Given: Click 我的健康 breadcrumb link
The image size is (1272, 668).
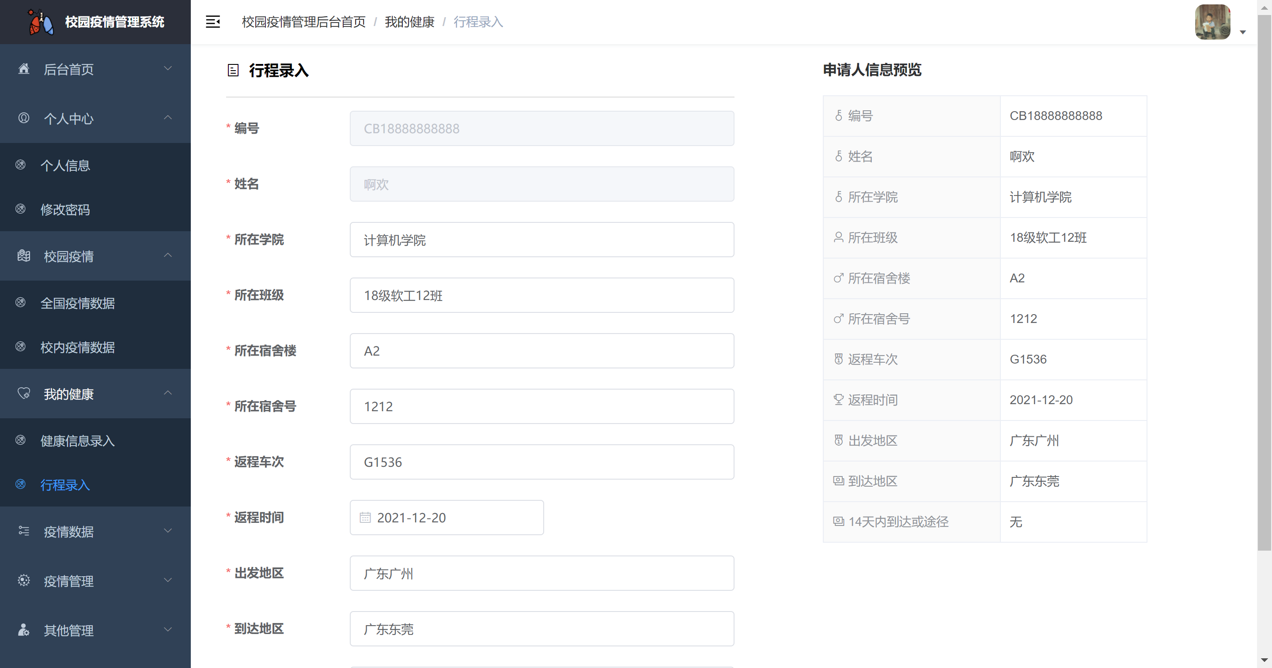Looking at the screenshot, I should point(409,22).
